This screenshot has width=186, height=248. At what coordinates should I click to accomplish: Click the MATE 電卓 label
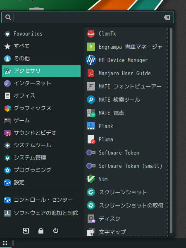point(111,113)
